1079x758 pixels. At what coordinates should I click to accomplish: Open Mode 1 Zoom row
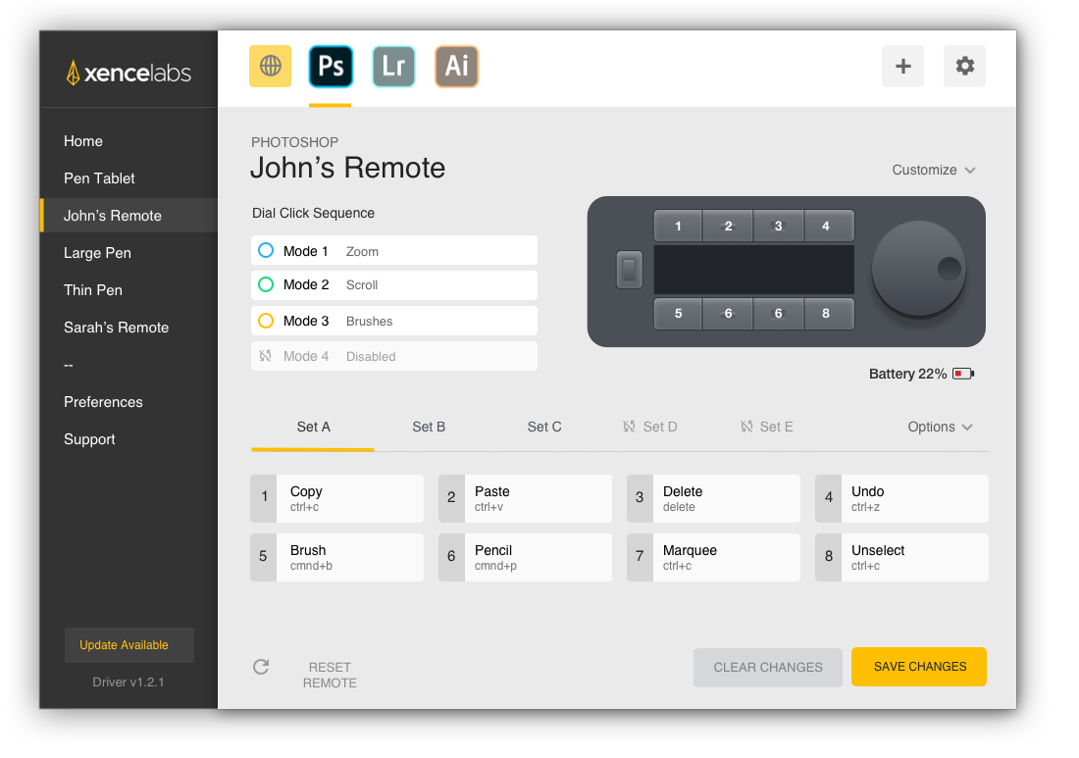(x=394, y=250)
